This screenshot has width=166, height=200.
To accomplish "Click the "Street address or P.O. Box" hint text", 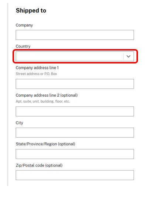I will (36, 74).
